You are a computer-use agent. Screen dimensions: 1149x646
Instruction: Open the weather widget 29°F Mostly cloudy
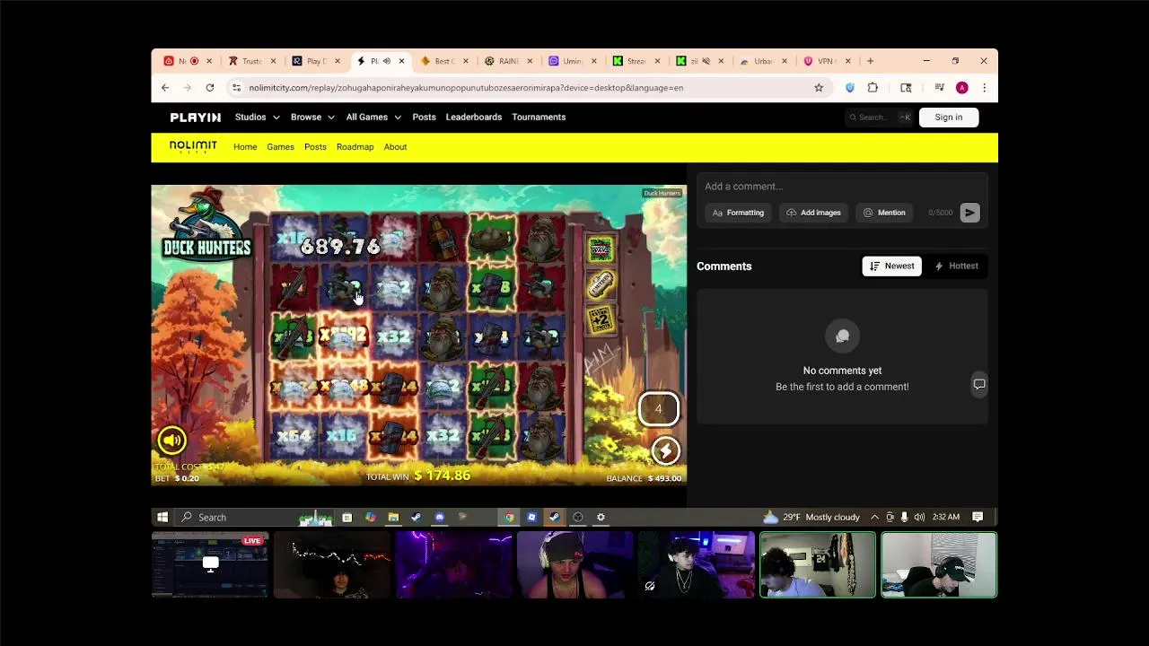tap(811, 518)
